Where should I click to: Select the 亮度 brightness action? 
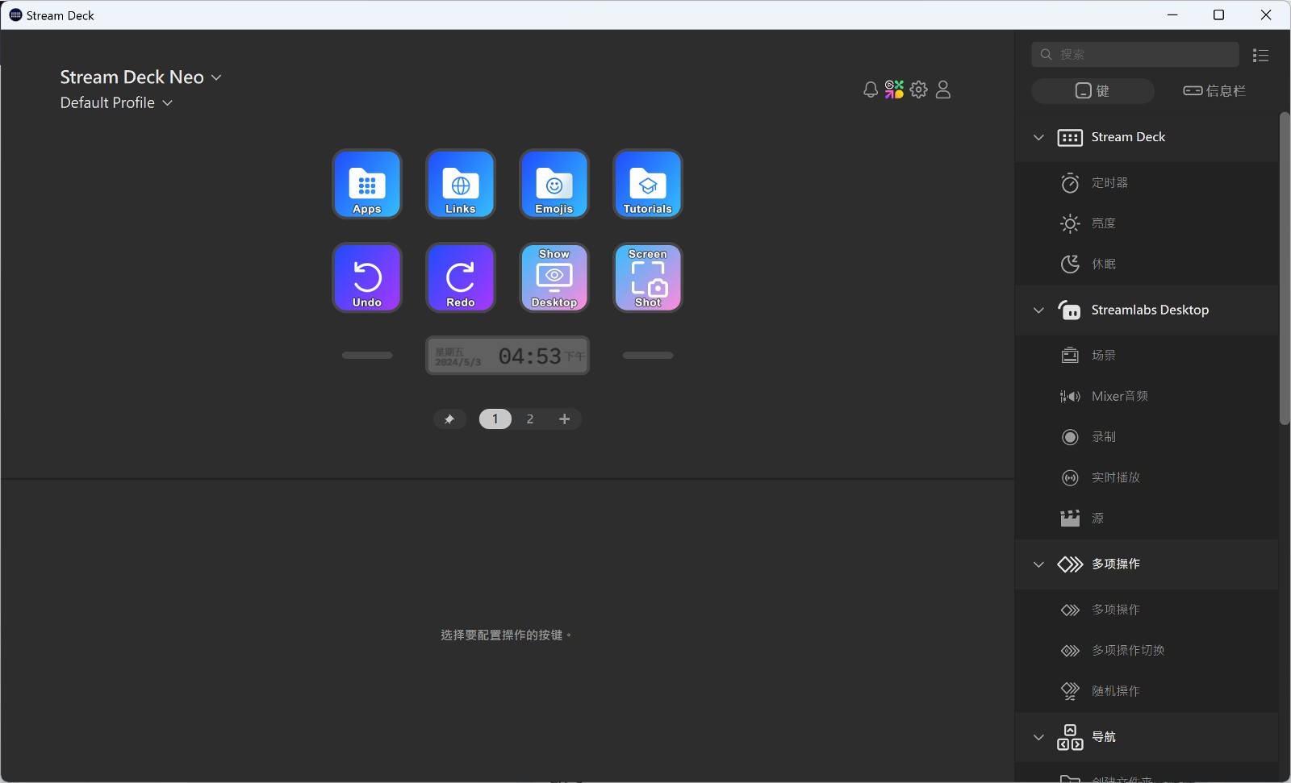point(1147,223)
